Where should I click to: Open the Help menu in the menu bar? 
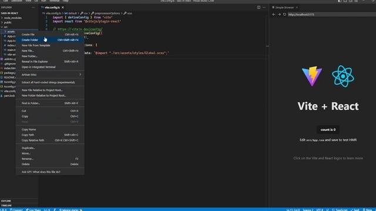tap(65, 1)
